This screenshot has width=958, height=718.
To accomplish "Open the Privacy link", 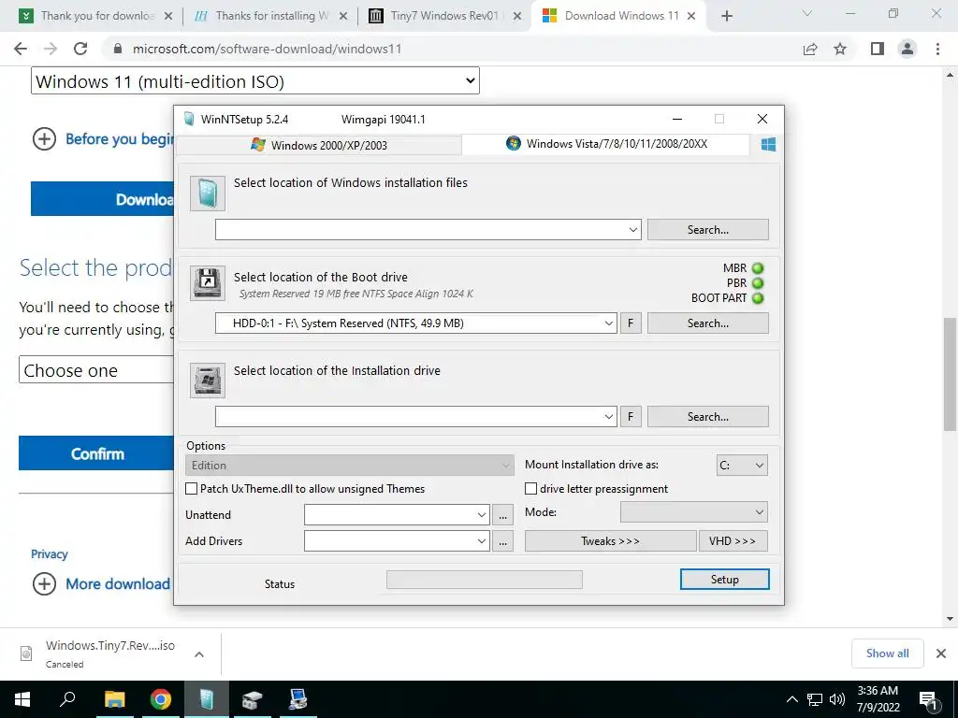I will point(49,554).
